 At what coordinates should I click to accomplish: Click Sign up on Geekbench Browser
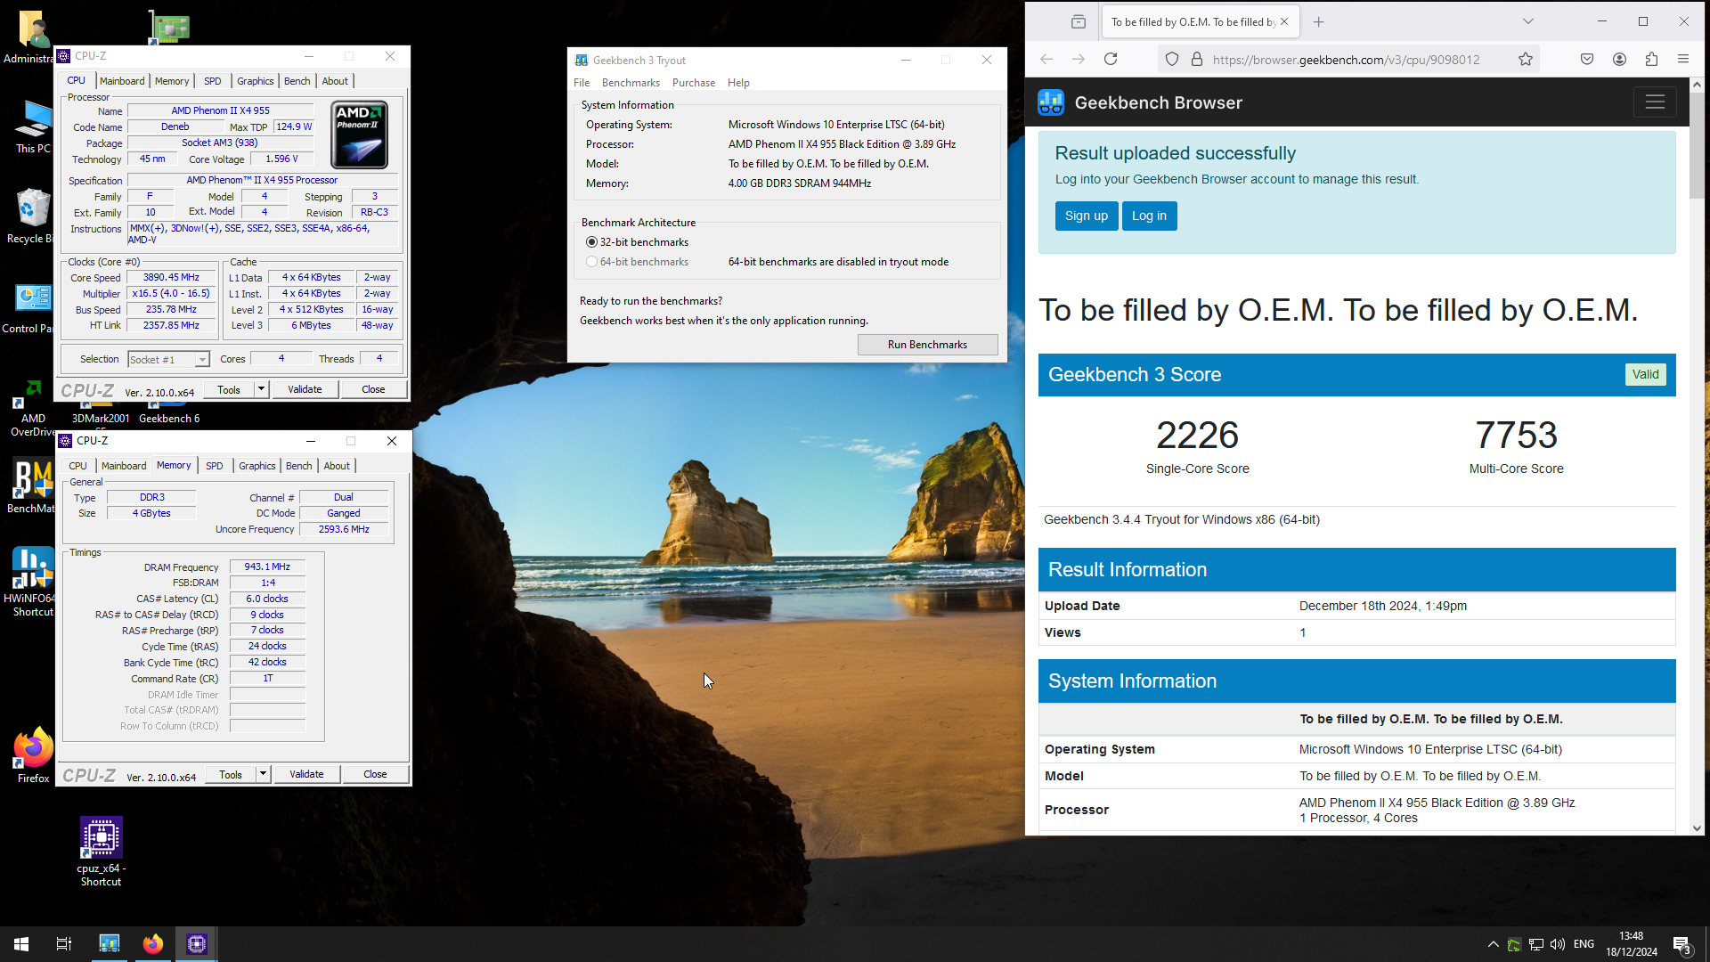(1087, 216)
